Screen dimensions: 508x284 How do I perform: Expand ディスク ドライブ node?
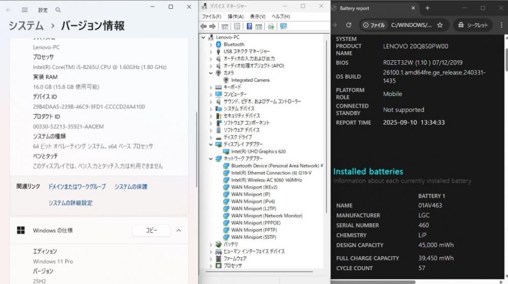[x=211, y=137]
